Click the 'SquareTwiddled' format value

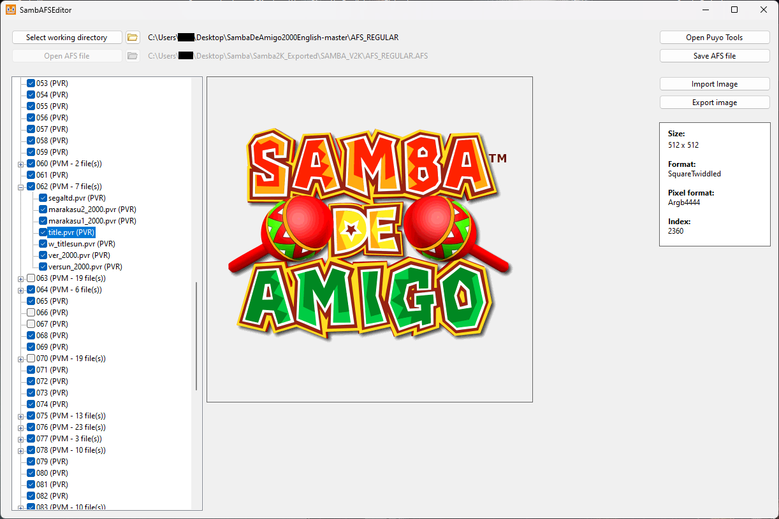tap(694, 174)
